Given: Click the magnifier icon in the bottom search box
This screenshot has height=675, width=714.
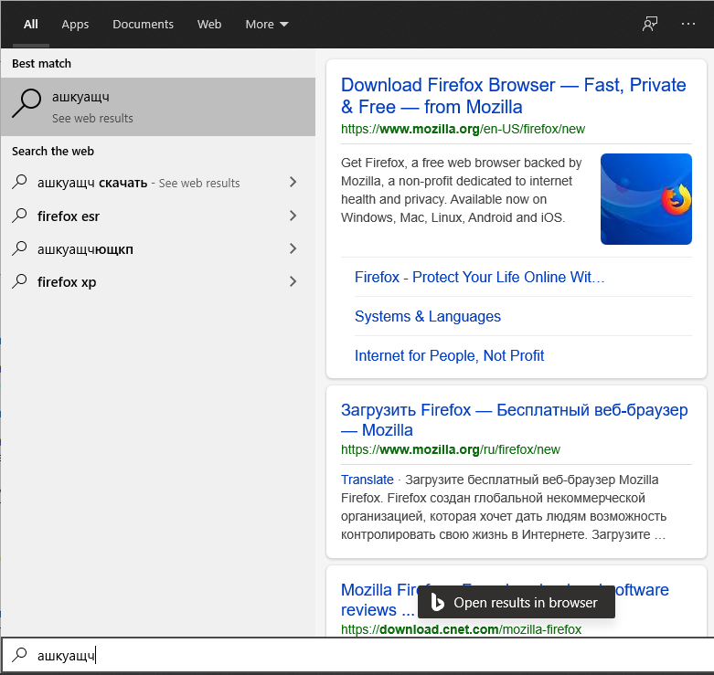Looking at the screenshot, I should coord(19,655).
